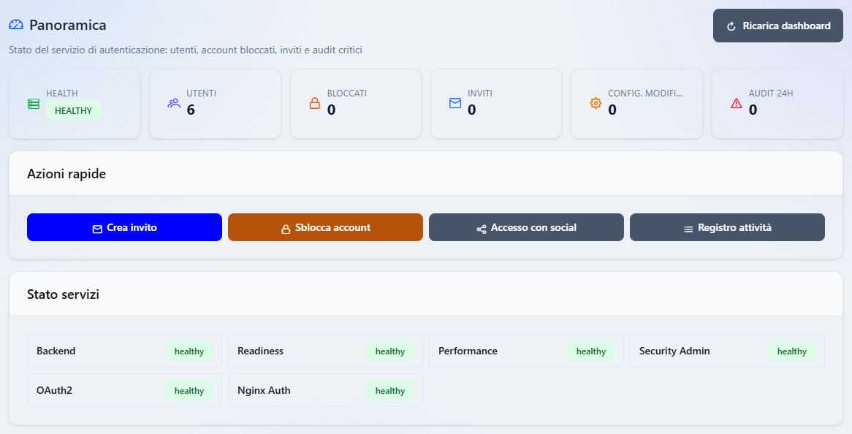Viewport: 852px width, 434px height.
Task: Click the gear icon in Config. Modifi card
Action: pos(596,103)
